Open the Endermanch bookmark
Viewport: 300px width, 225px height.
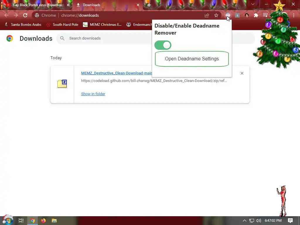coord(139,25)
